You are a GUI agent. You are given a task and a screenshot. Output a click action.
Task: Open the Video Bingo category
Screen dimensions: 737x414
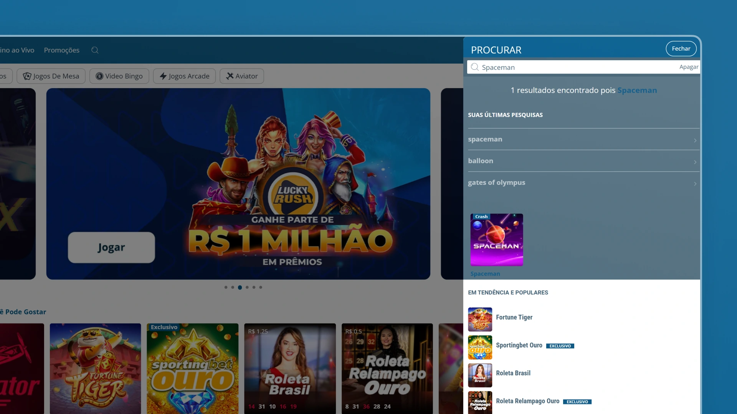coord(119,76)
